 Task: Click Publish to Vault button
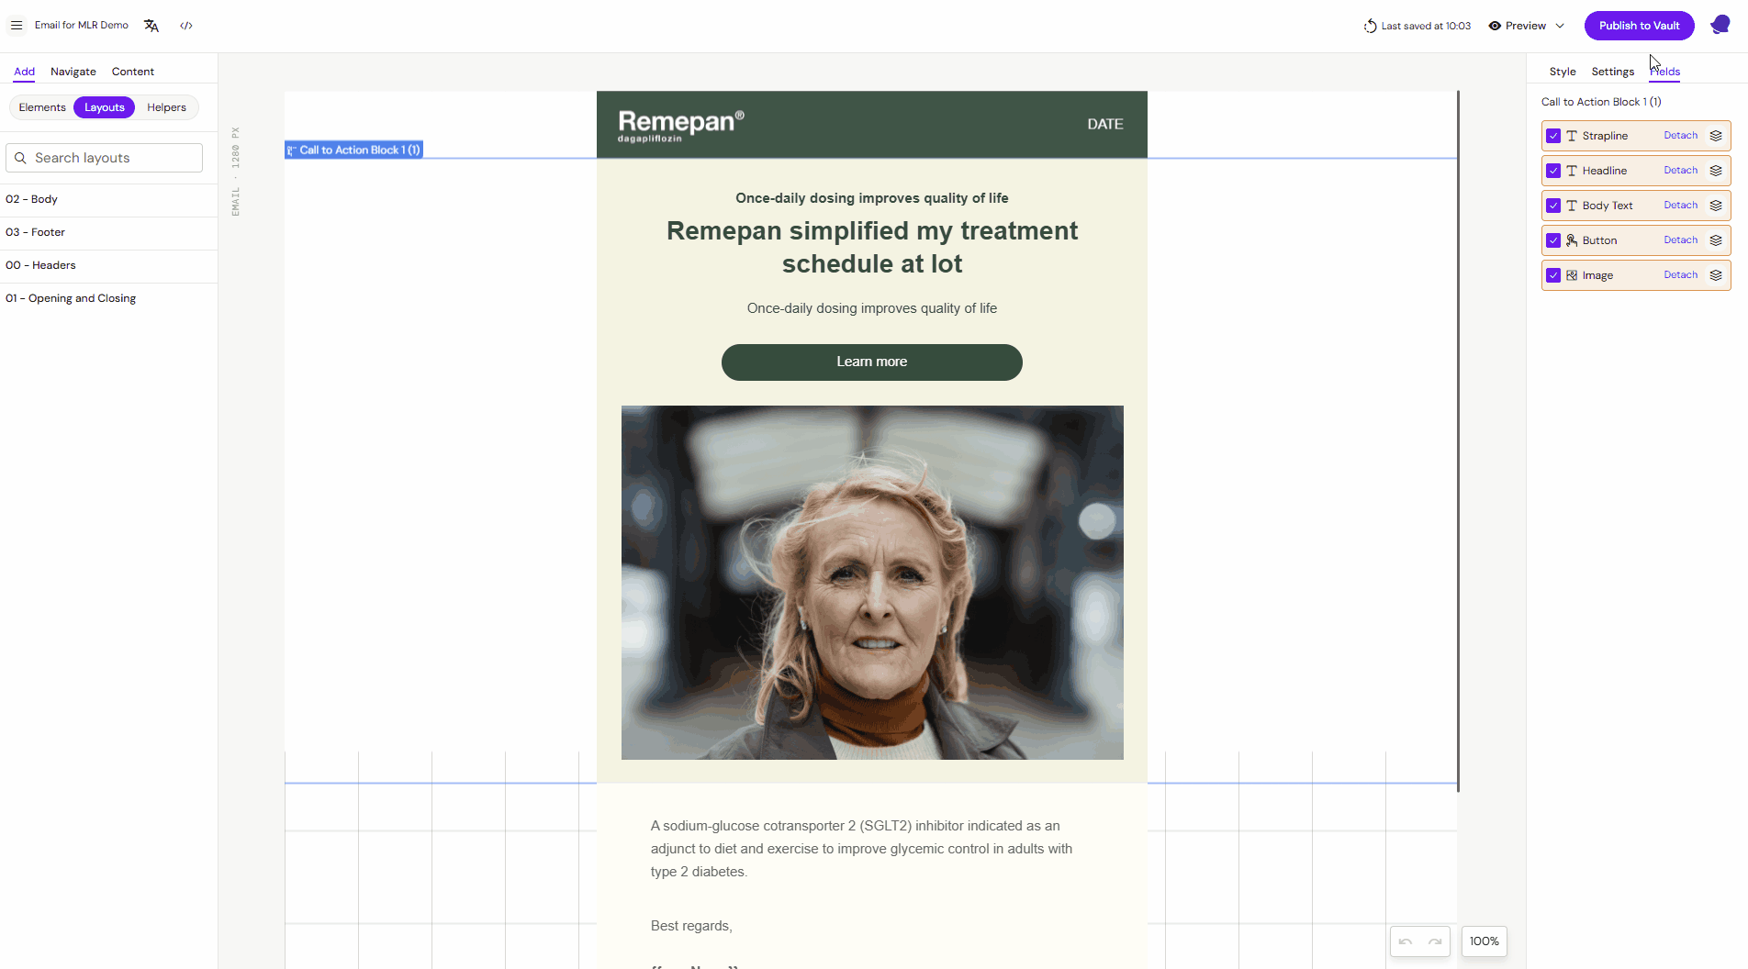click(x=1639, y=26)
